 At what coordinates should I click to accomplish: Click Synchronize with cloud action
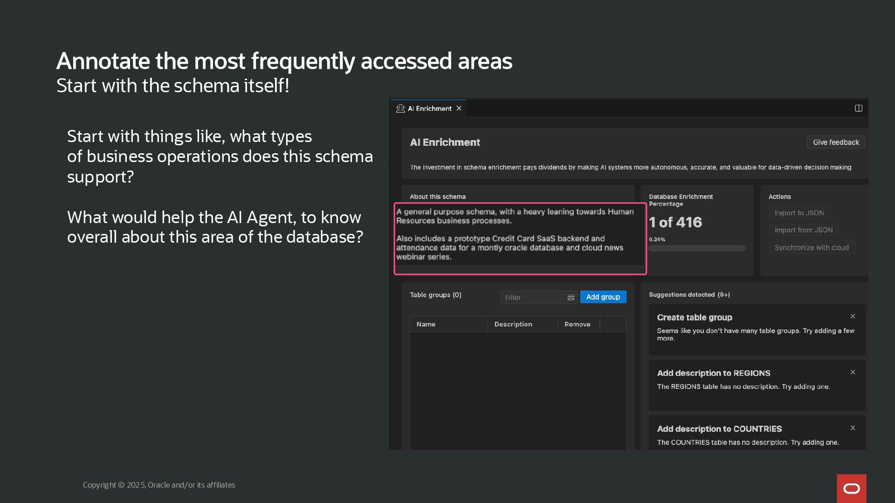point(811,248)
